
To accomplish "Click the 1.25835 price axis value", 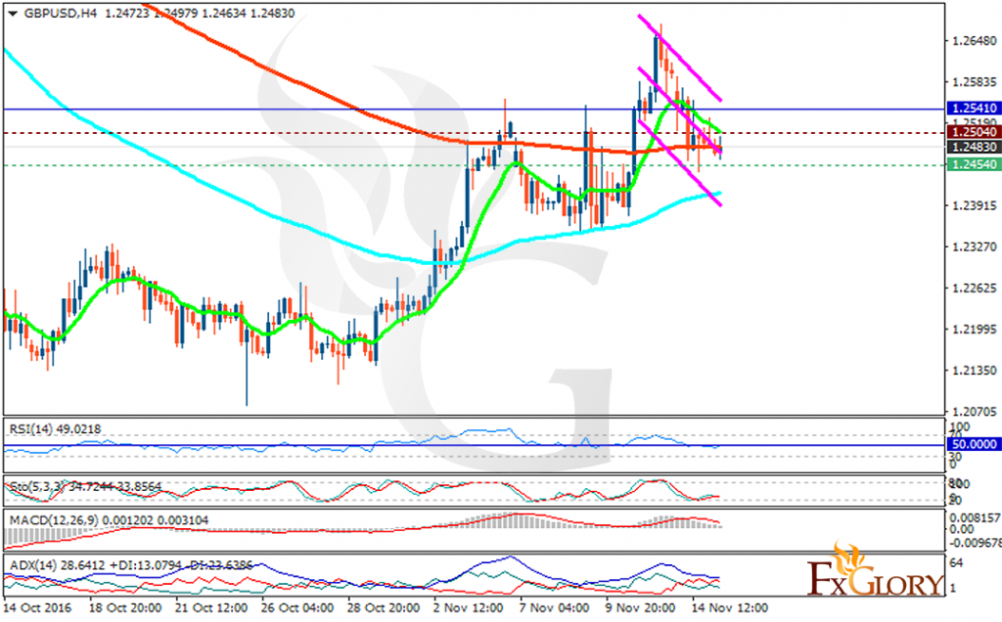I will tap(975, 82).
